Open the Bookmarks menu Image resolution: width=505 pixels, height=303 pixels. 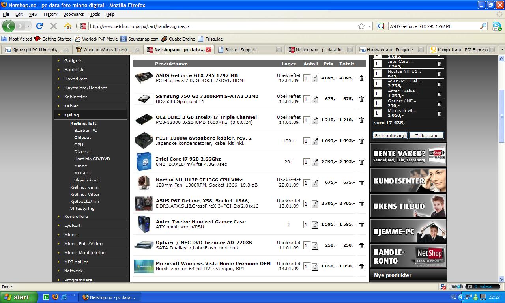click(73, 14)
